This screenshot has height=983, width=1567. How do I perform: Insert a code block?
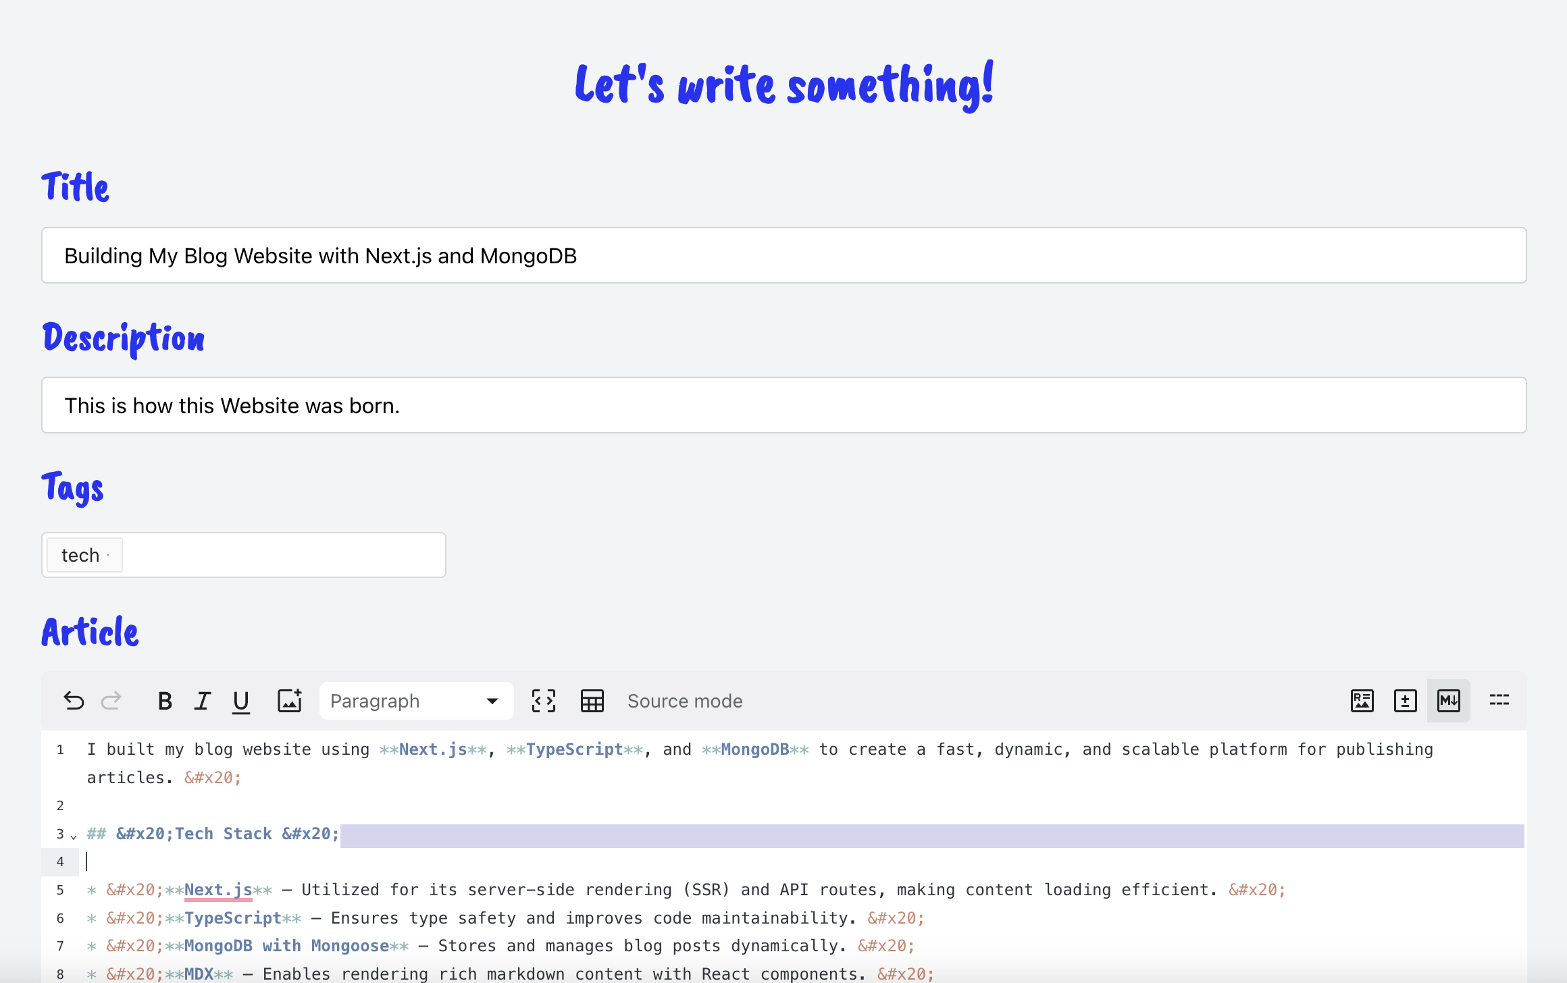click(544, 701)
